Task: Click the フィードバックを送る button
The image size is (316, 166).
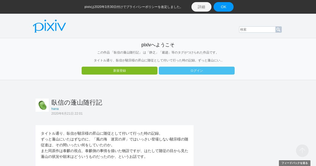Action: (x=295, y=163)
